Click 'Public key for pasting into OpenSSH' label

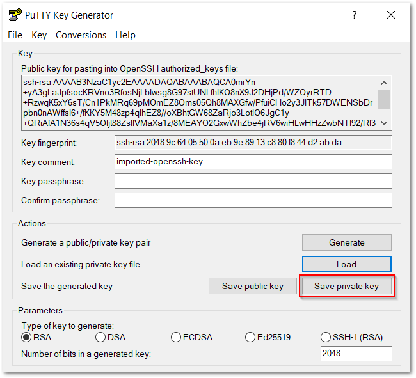point(129,68)
